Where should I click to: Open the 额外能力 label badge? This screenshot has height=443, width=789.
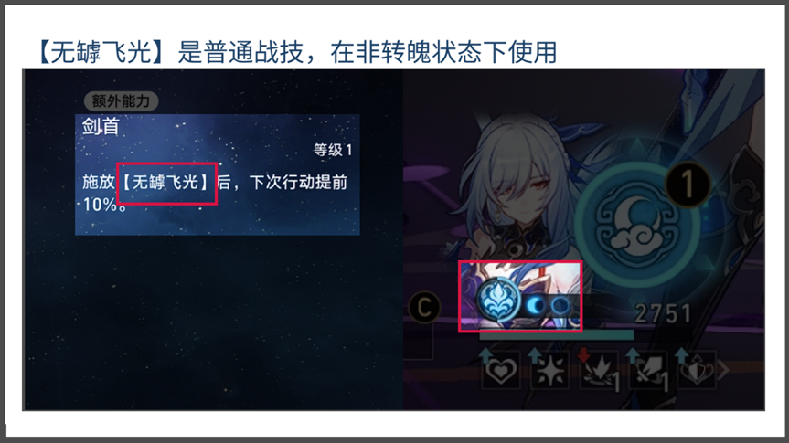[x=121, y=101]
